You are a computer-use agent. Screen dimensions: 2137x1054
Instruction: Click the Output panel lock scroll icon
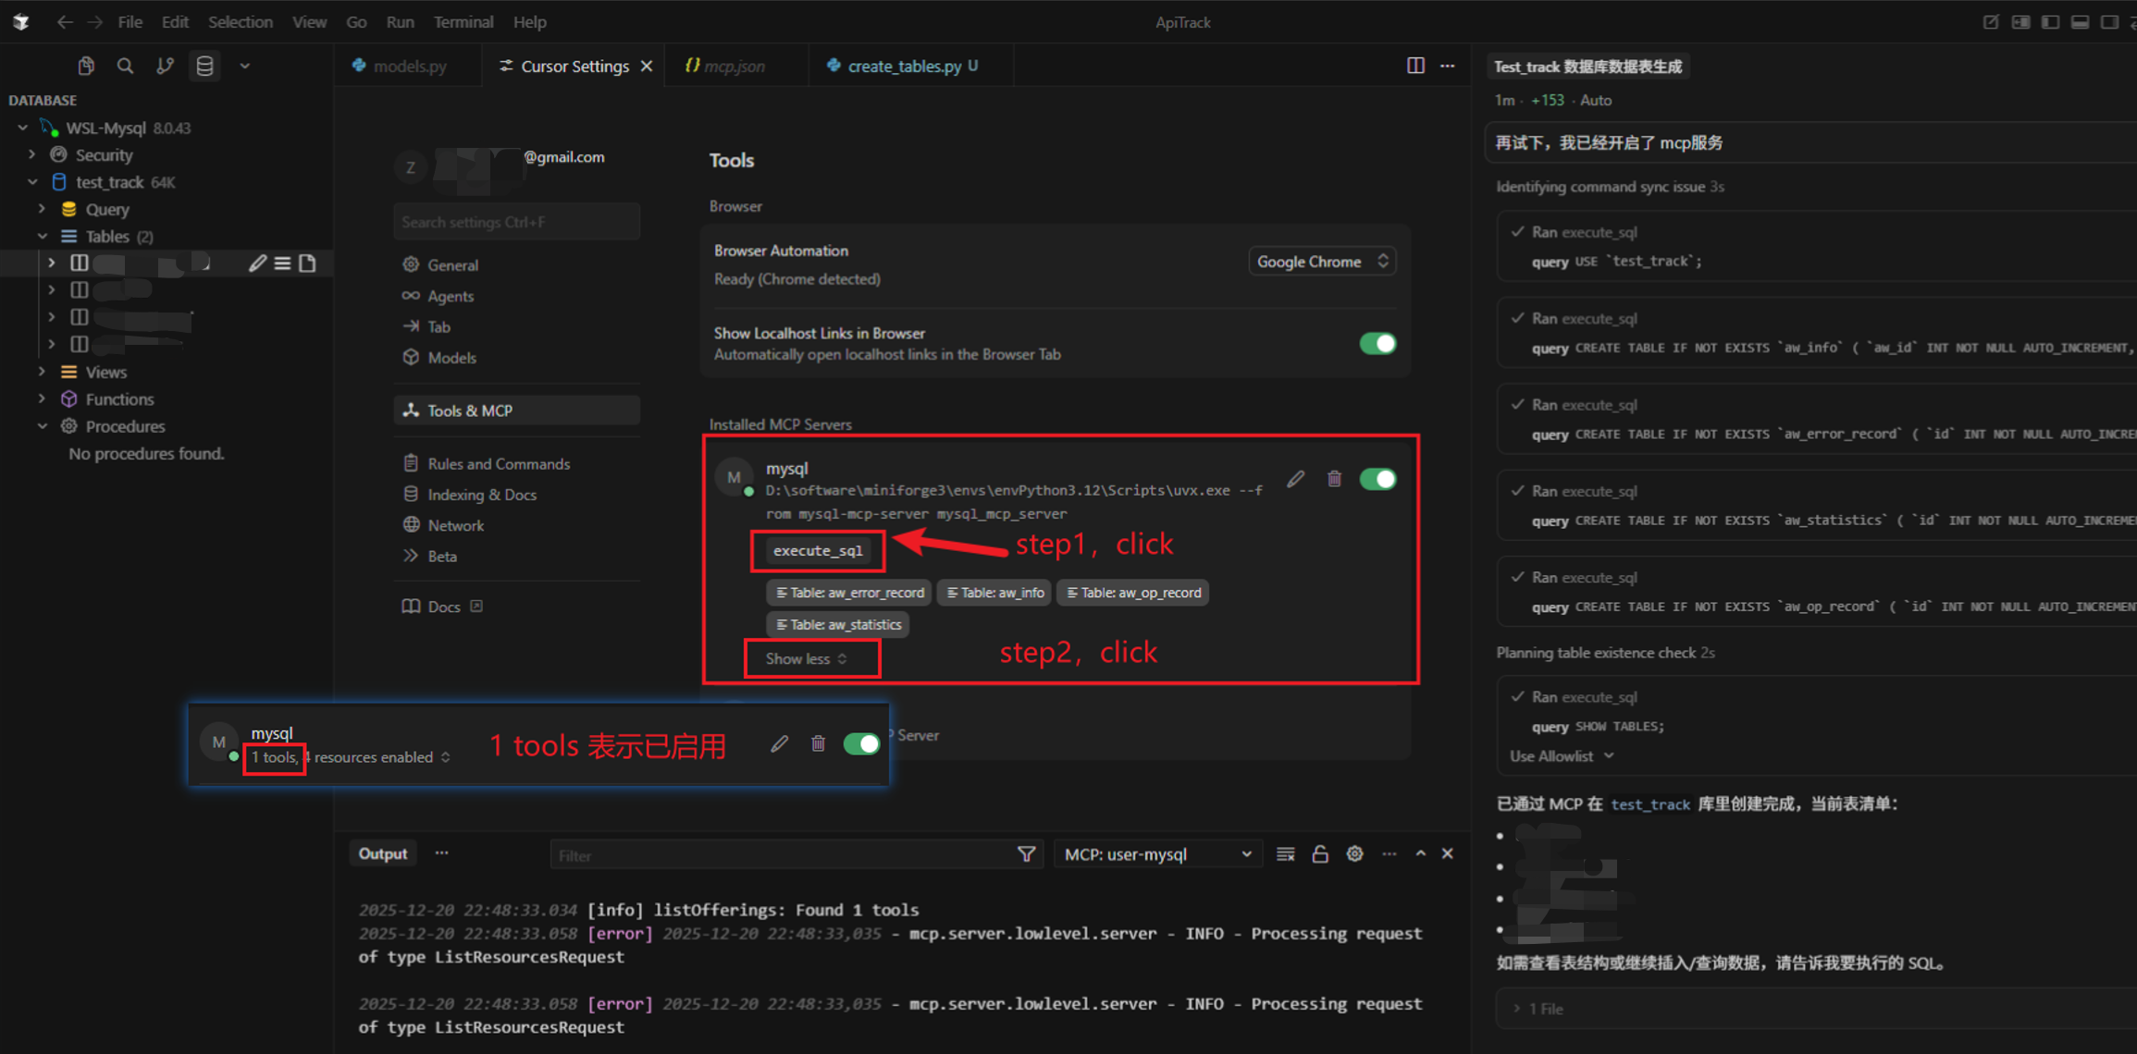coord(1320,854)
